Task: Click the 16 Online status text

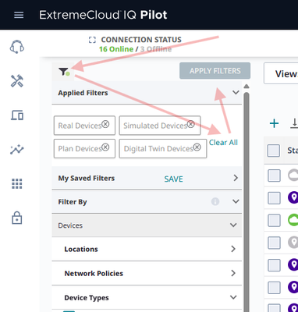Action: [x=116, y=49]
